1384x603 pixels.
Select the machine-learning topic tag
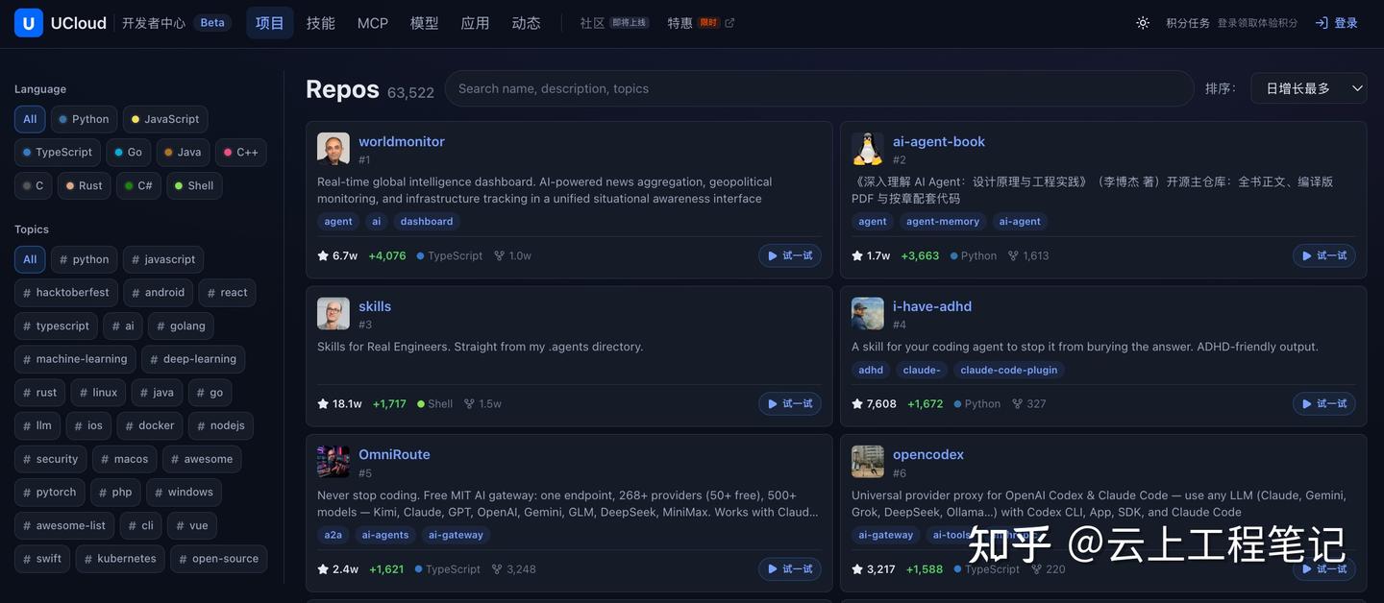75,359
